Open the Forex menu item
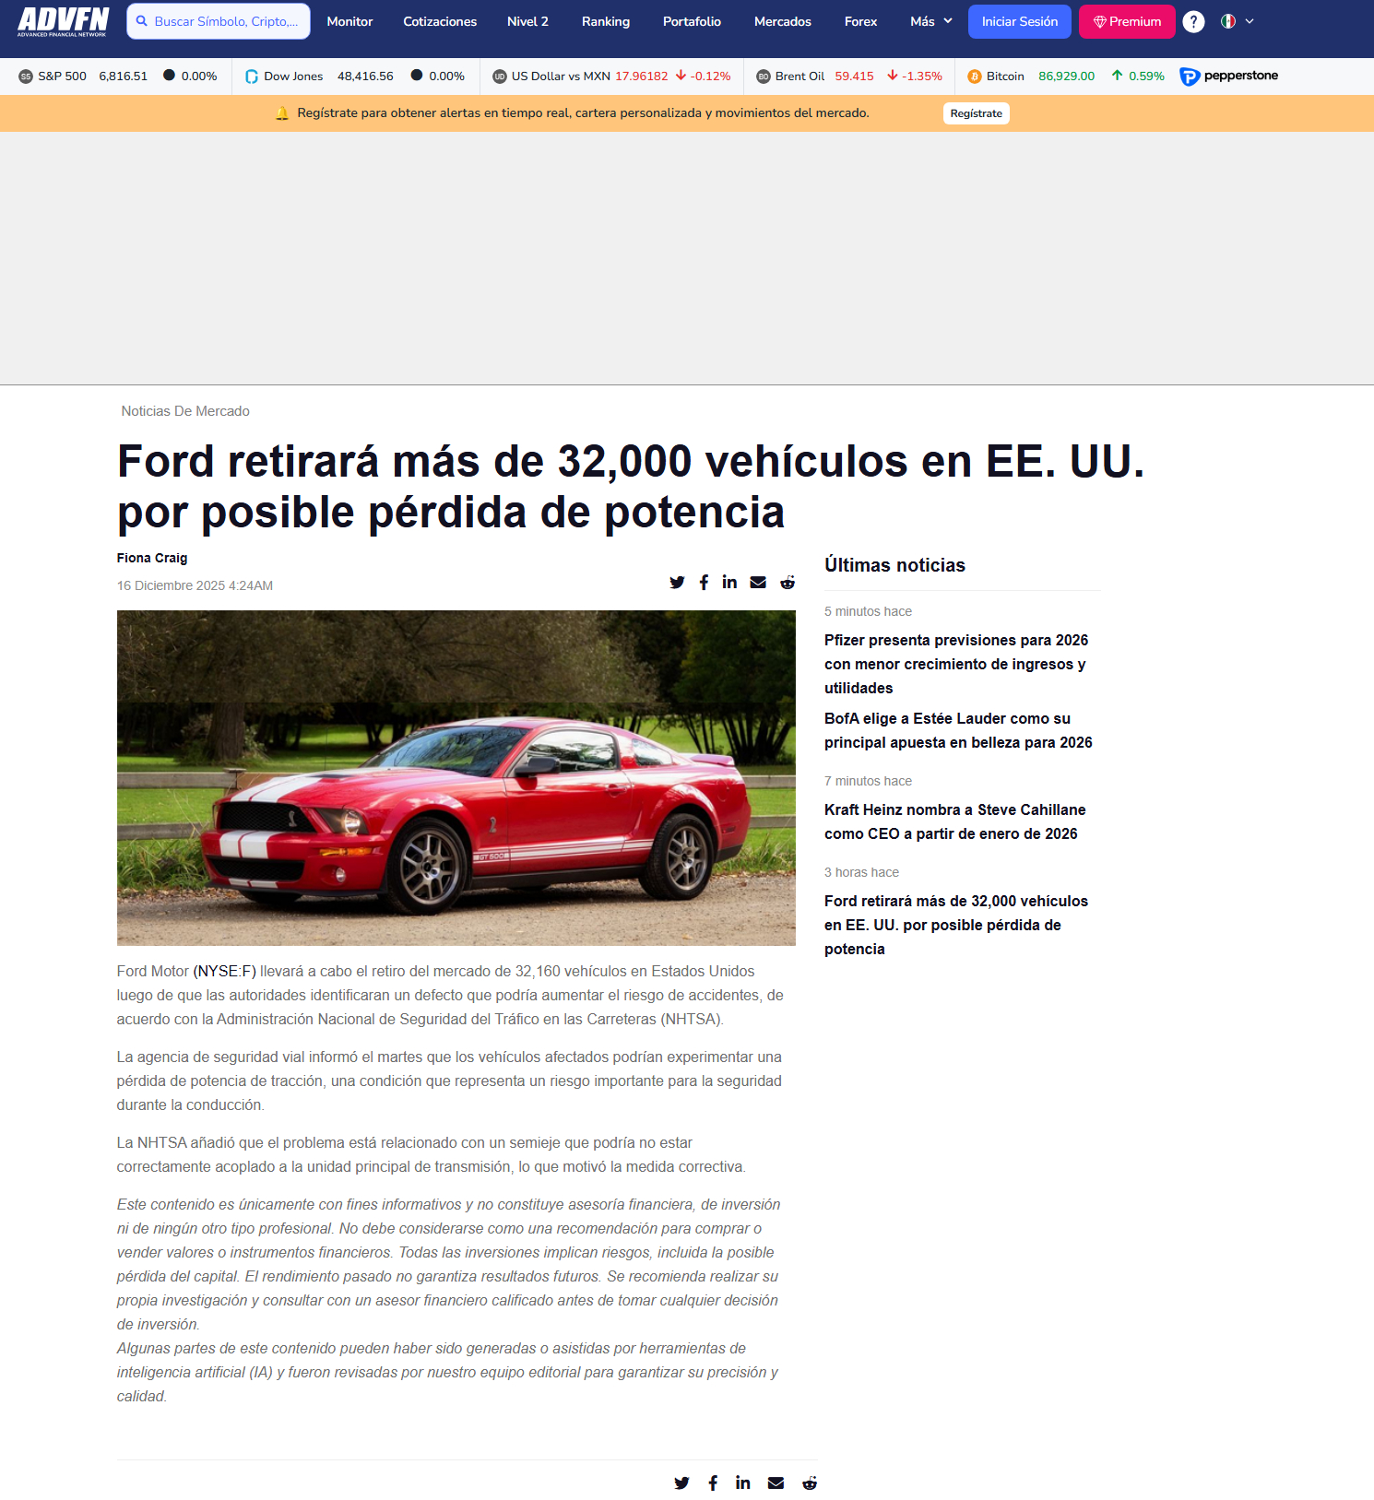Screen dimensions: 1374x1500 tap(860, 21)
